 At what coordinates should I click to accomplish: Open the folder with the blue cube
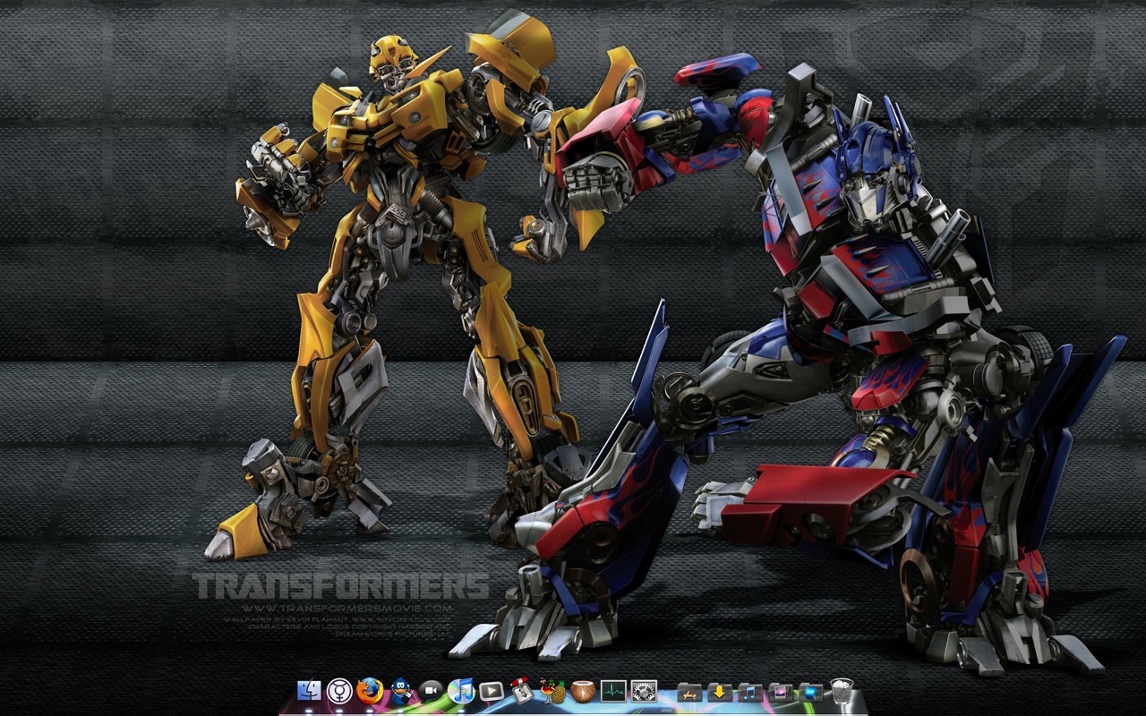pos(810,691)
